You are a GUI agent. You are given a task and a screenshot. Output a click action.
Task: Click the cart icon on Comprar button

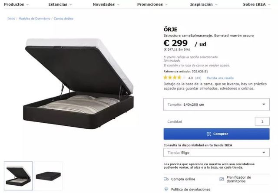(x=209, y=134)
